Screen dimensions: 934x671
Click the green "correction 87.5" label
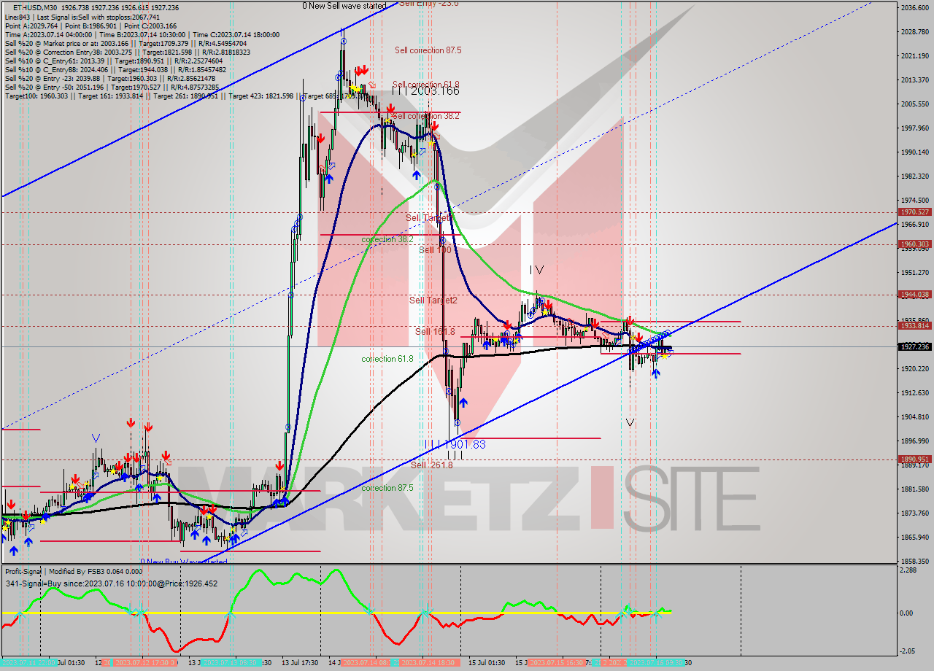[x=387, y=488]
